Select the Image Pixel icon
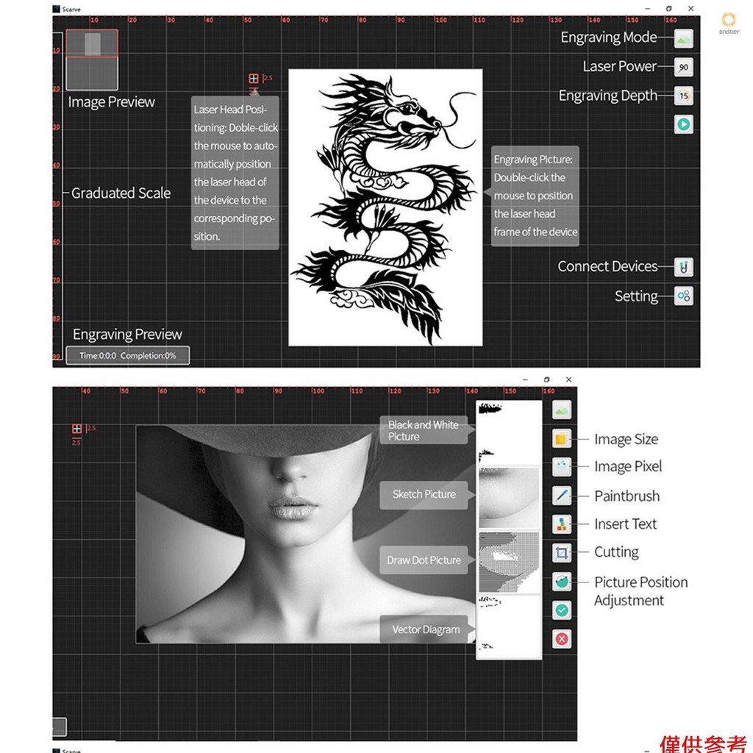The width and height of the screenshot is (753, 753). [562, 467]
